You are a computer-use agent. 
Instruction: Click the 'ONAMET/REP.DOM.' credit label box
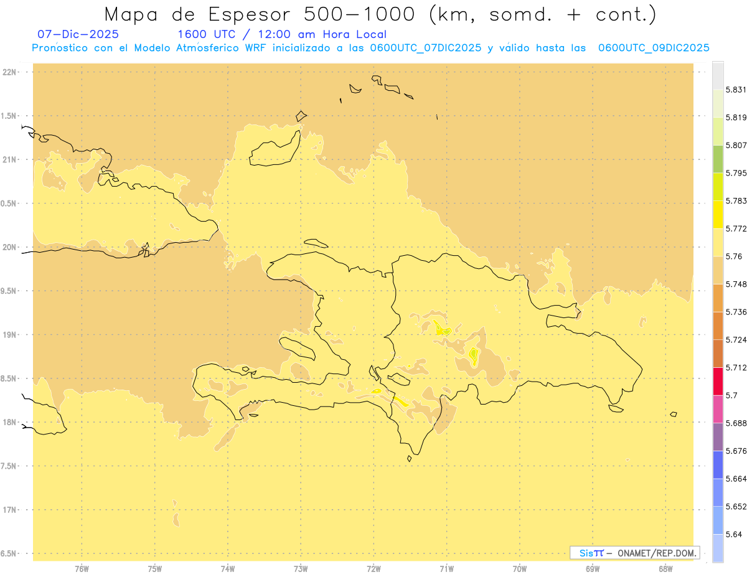(634, 553)
